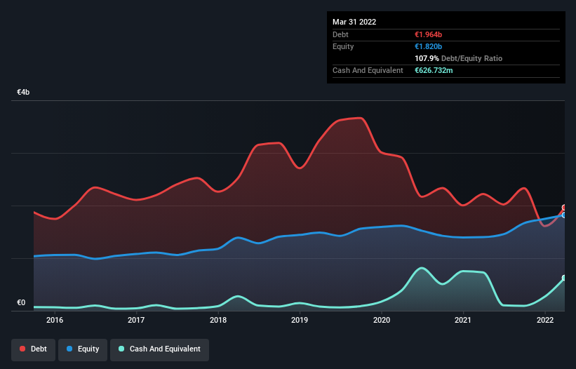
Task: Click the €0 y-axis label
Action: tap(21, 302)
